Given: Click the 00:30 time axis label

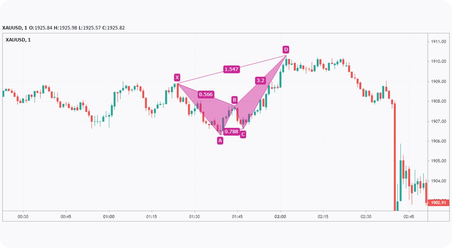Looking at the screenshot, I should coord(23,217).
